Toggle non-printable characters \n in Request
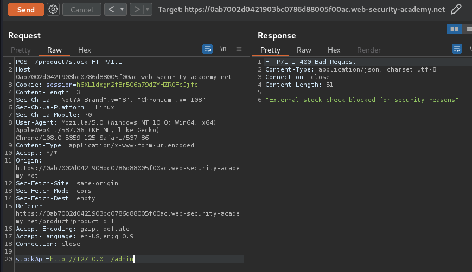This screenshot has width=472, height=272. pyautogui.click(x=223, y=49)
